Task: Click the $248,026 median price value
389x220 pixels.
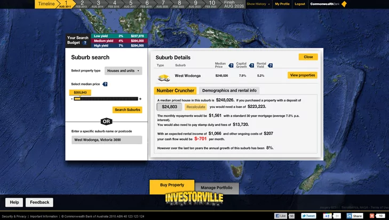Action: pos(221,76)
